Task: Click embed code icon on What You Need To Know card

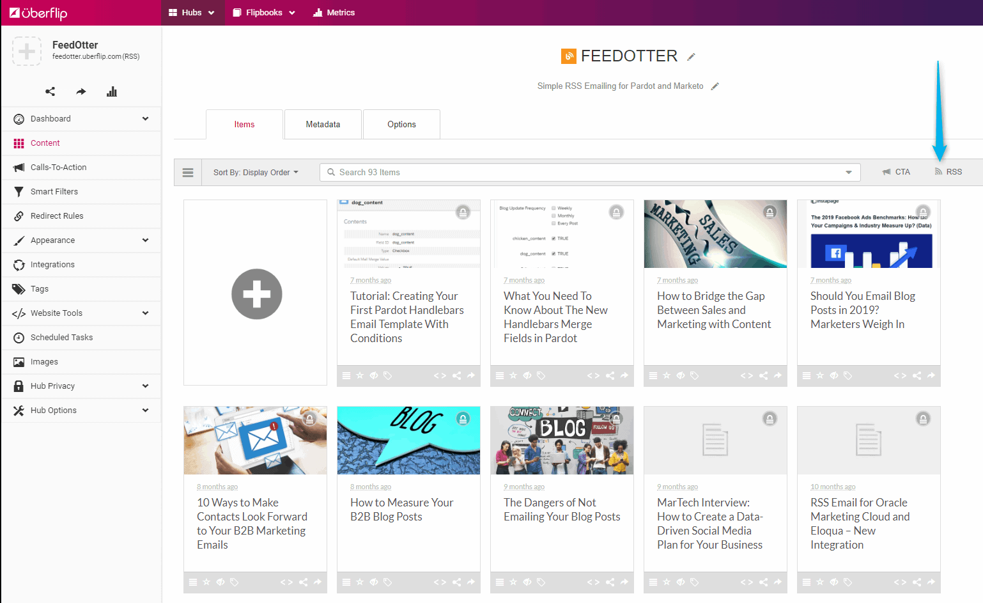Action: [593, 375]
